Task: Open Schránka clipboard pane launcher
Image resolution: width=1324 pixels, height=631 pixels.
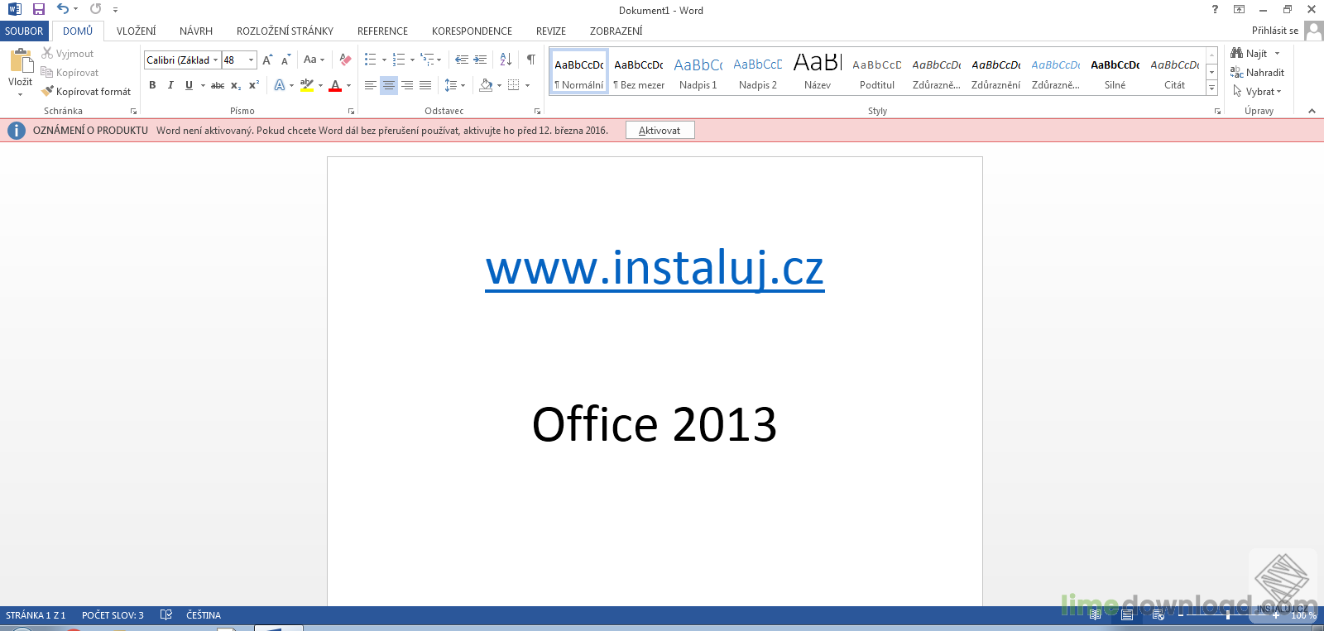Action: point(133,111)
